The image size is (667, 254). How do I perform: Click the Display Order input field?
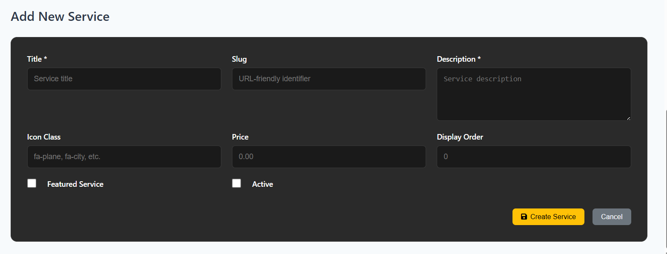point(533,157)
